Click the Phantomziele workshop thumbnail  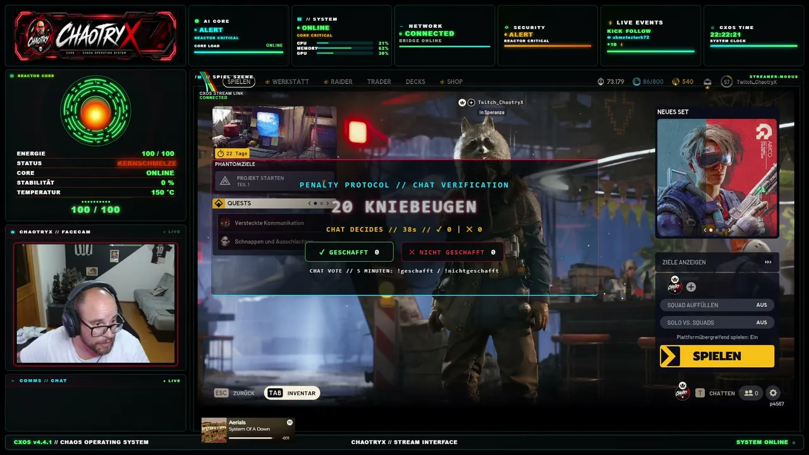click(274, 133)
